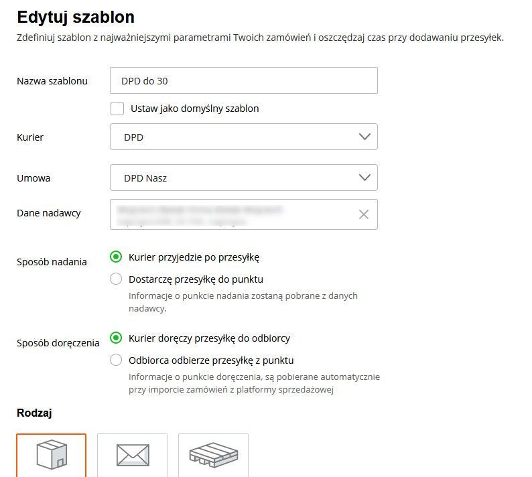This screenshot has width=532, height=477.
Task: Click the chevron arrow in Kurier field
Action: click(x=364, y=137)
